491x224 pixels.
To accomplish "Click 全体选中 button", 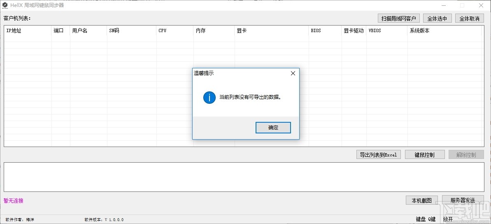I will [x=437, y=19].
